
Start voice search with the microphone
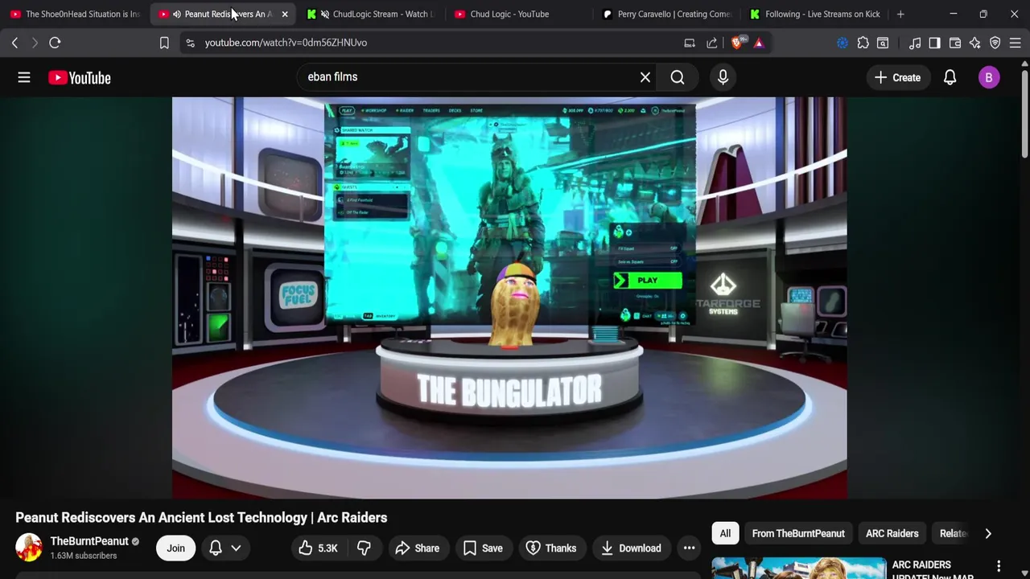(723, 77)
